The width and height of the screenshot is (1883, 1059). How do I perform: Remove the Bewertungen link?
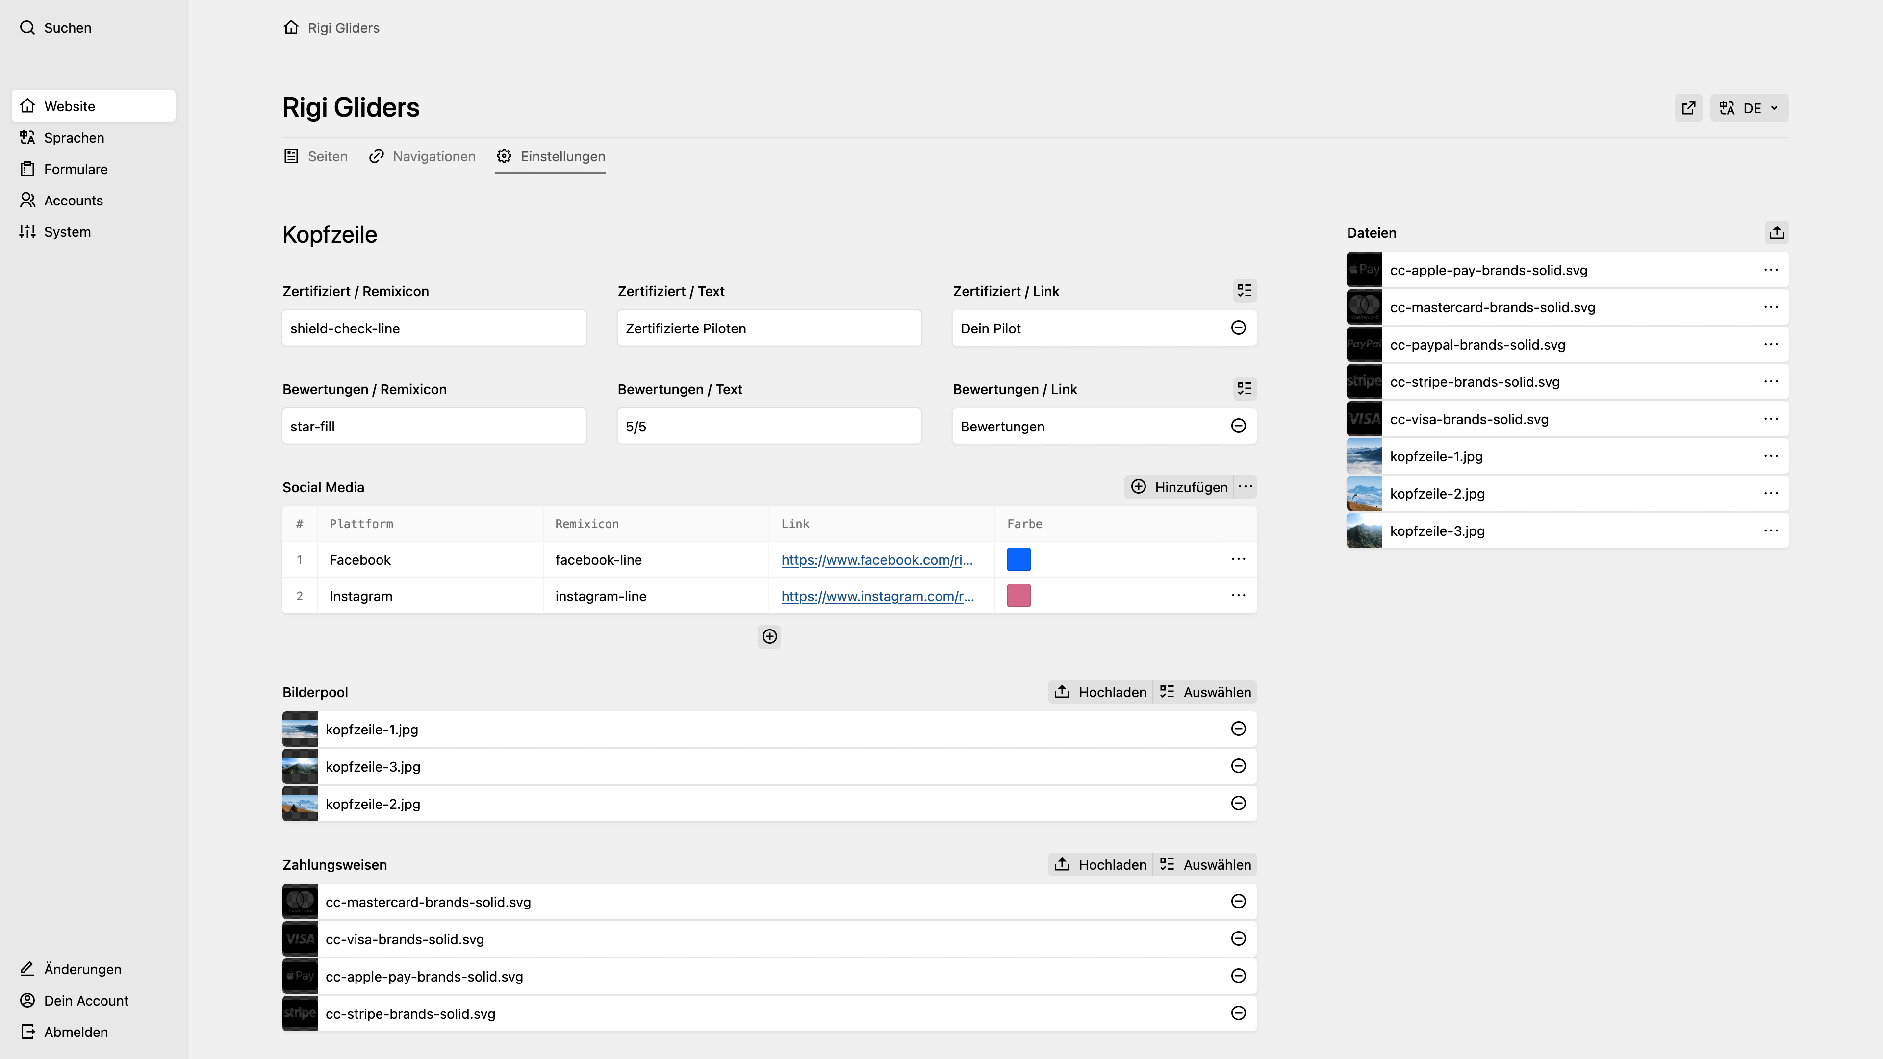(1238, 426)
